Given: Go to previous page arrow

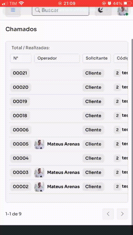Looking at the screenshot, I should (x=108, y=214).
